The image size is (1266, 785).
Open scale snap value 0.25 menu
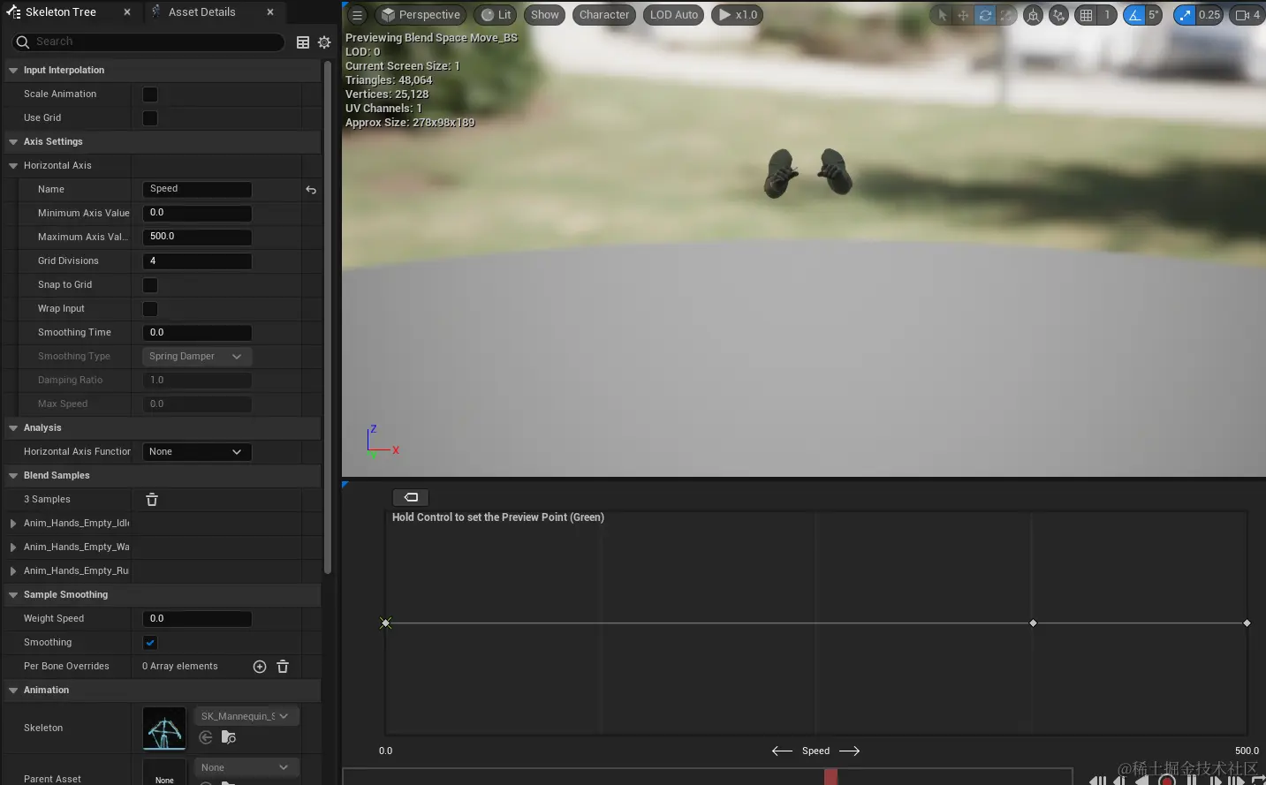(x=1209, y=15)
